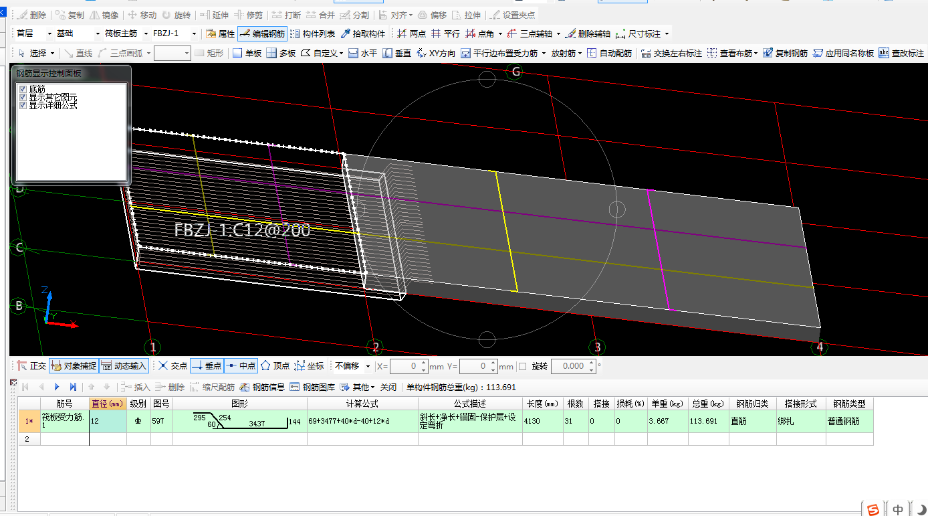Choose the 垂直 vertical layout tool
The height and width of the screenshot is (516, 928).
pyautogui.click(x=397, y=53)
